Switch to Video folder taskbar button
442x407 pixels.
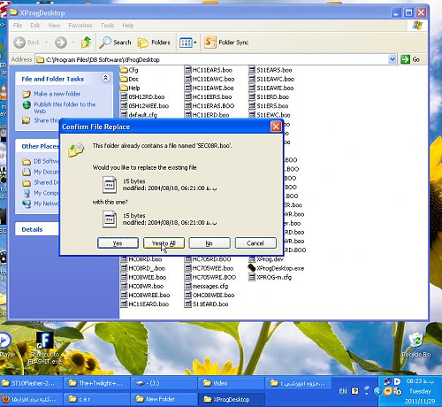click(231, 383)
